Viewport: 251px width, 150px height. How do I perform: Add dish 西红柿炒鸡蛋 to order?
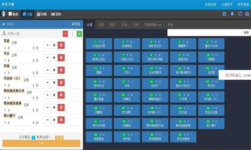tap(155, 57)
